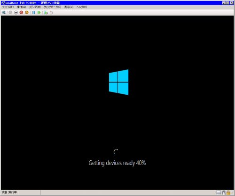Close the virtual machine connection window

[232, 3]
